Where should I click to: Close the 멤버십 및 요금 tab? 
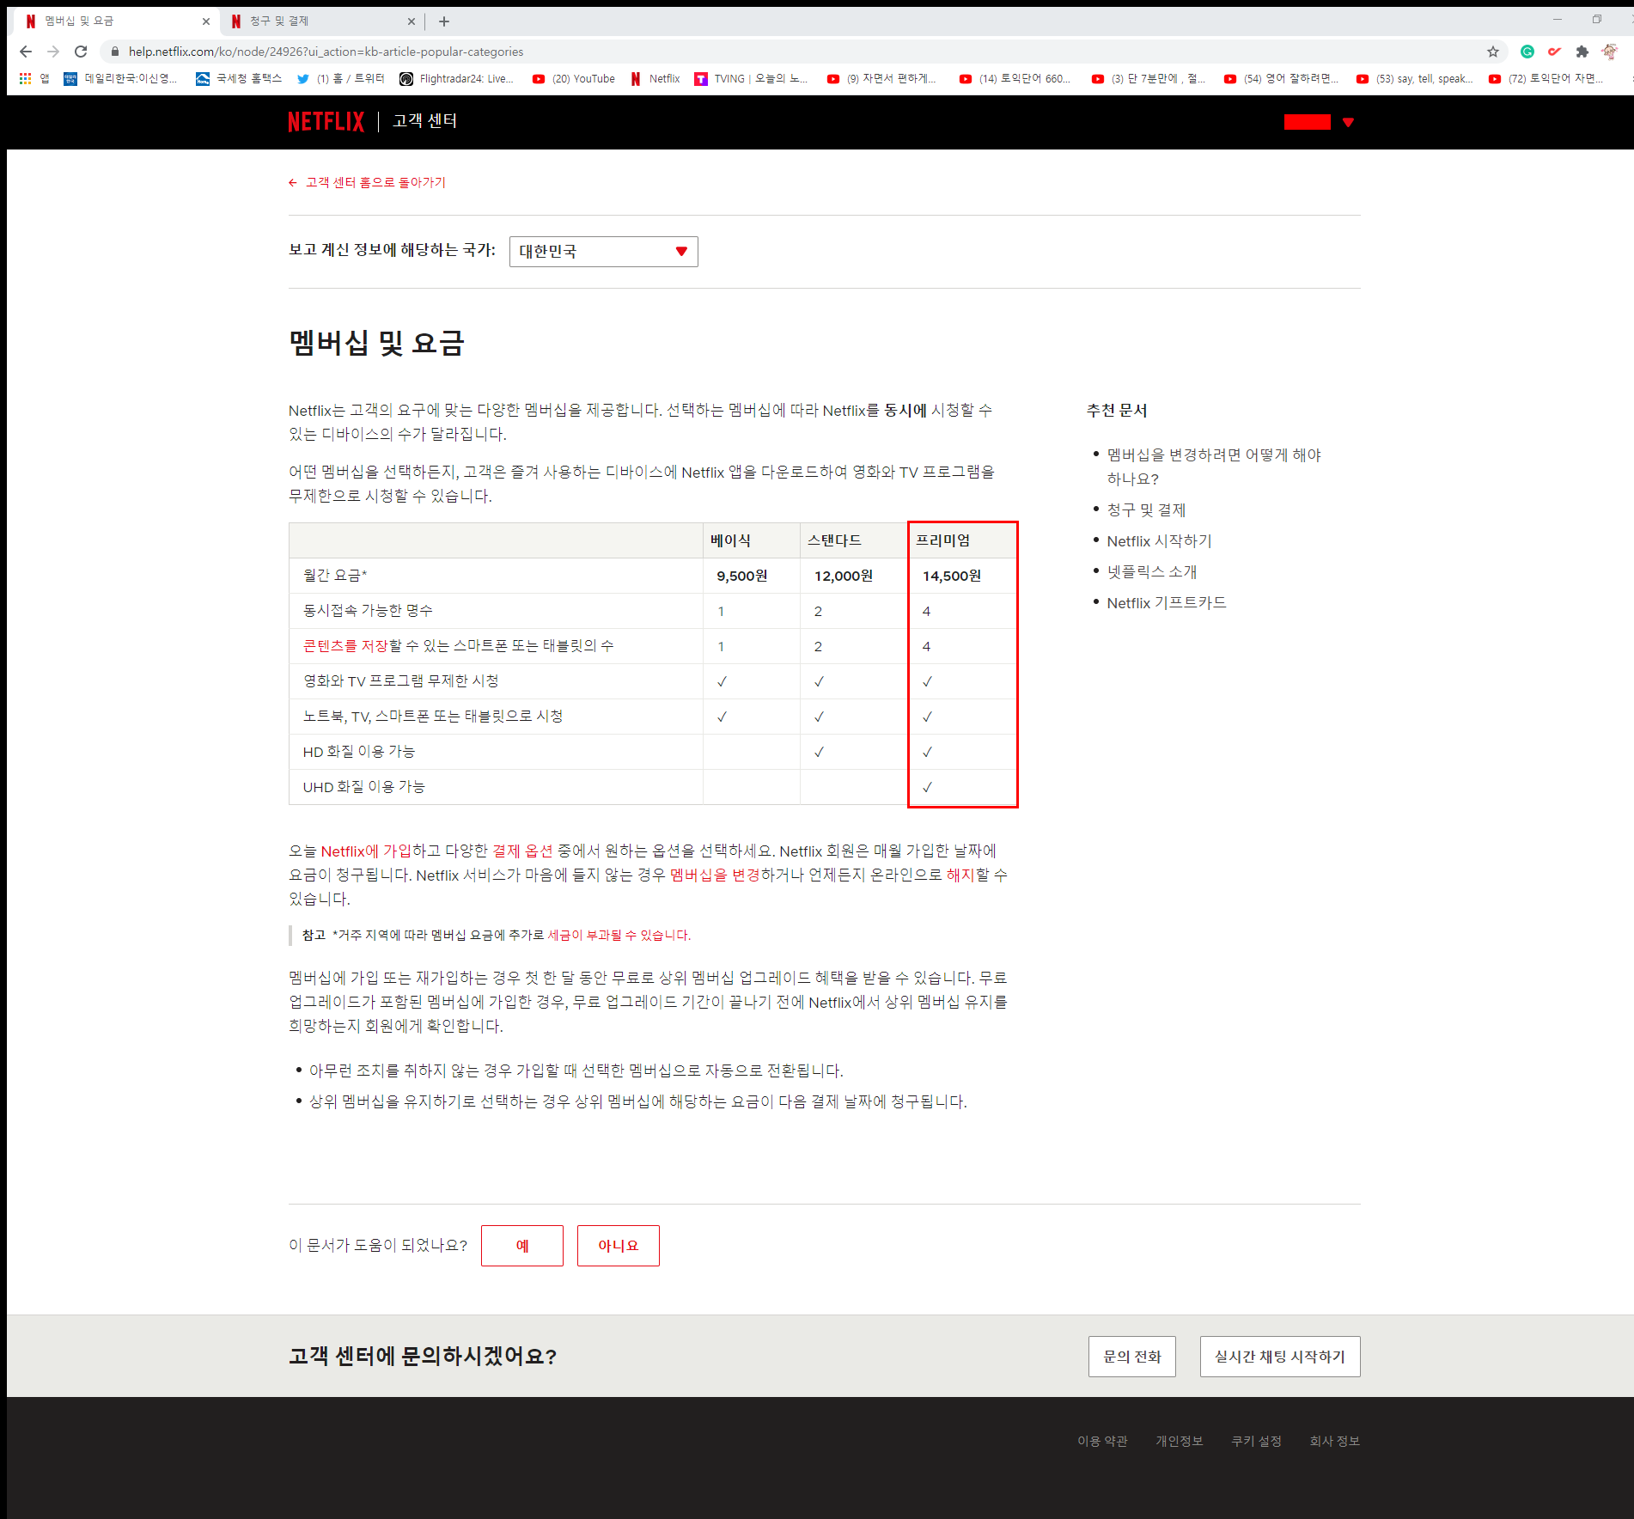(x=206, y=21)
